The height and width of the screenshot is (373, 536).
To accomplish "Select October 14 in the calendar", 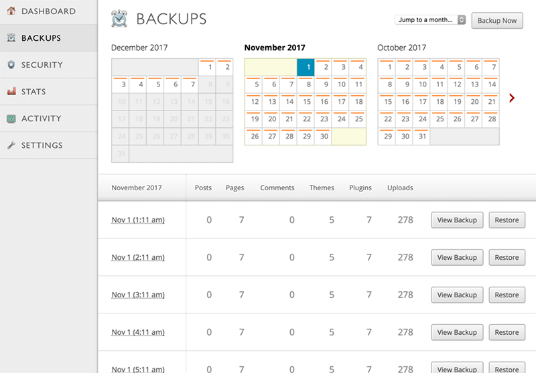I will click(491, 84).
